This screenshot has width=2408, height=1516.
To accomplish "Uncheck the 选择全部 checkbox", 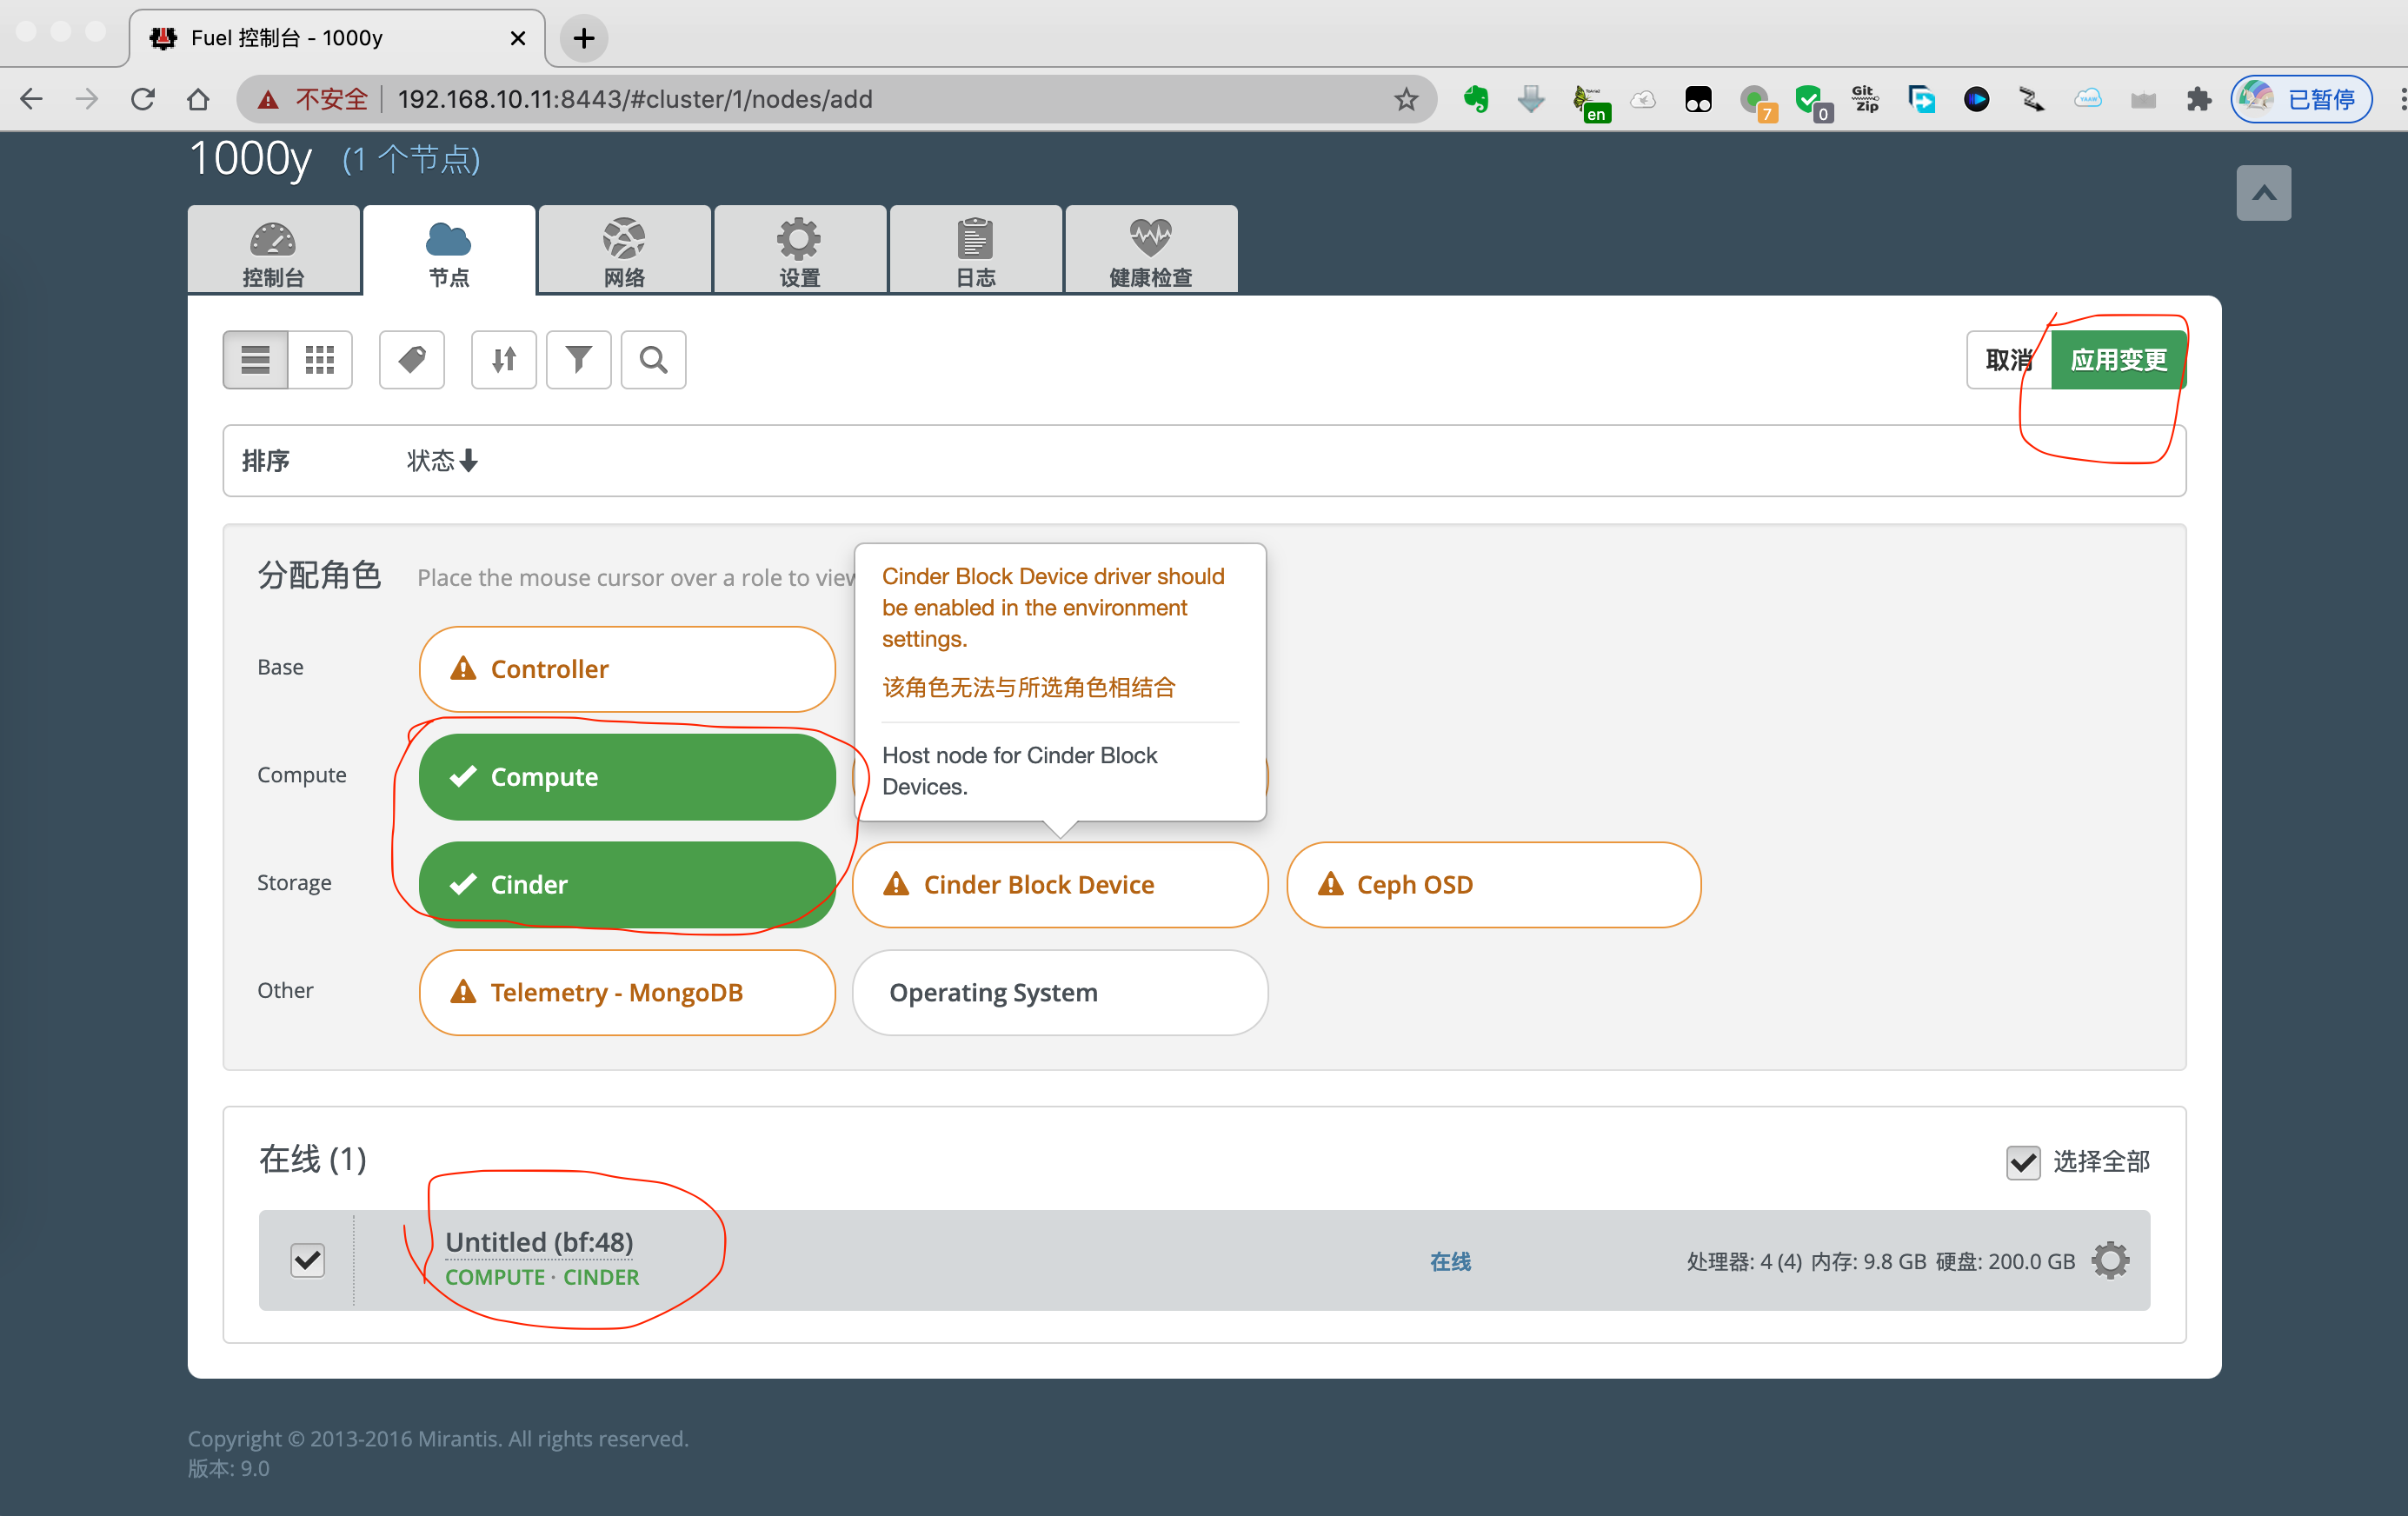I will 2023,1163.
